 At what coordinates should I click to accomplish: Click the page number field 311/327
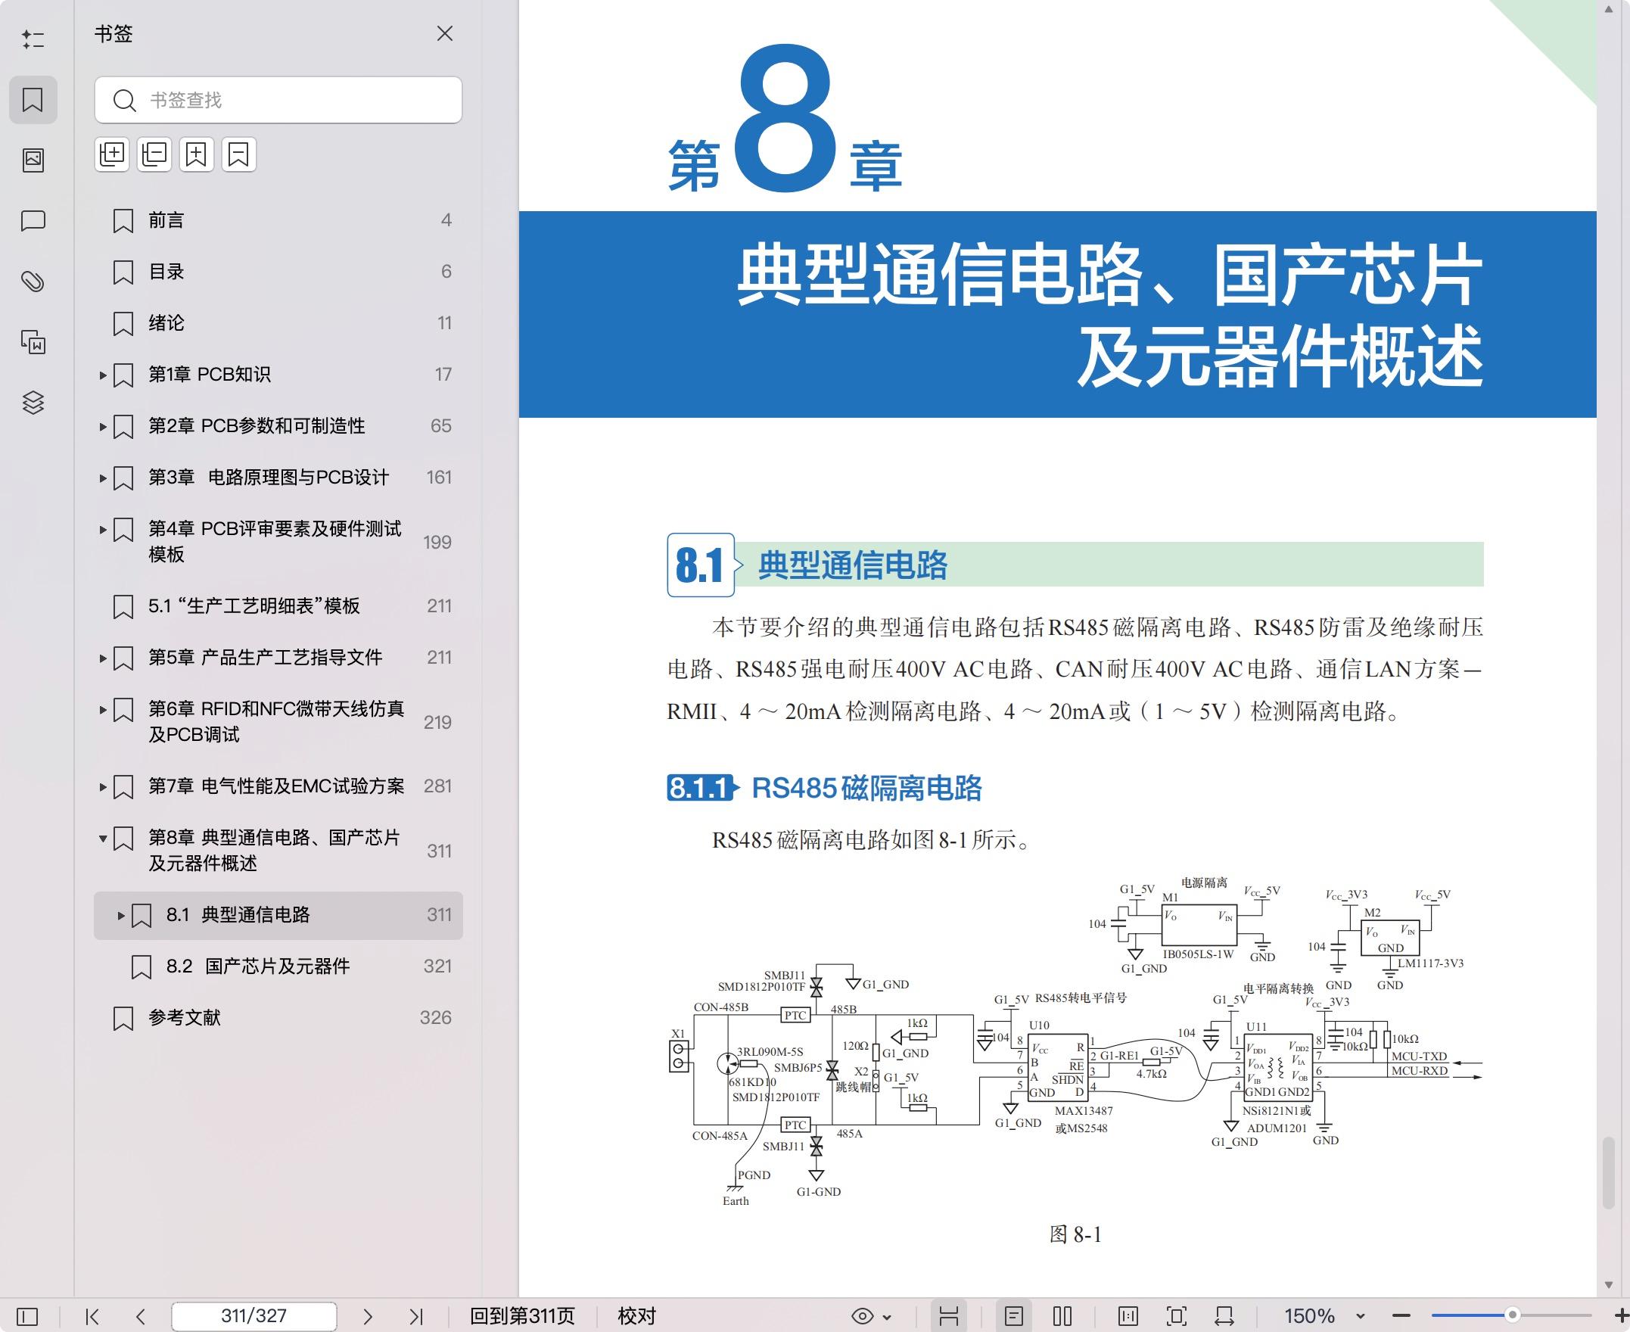254,1317
